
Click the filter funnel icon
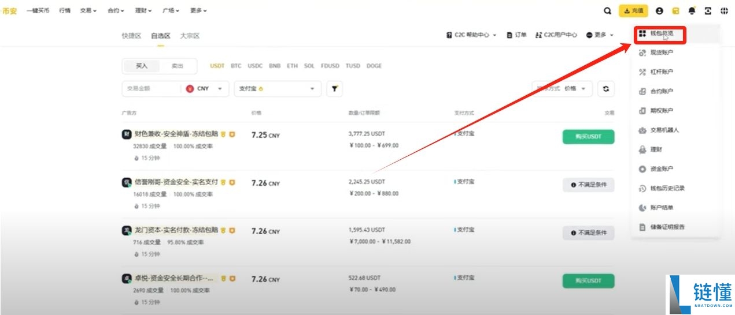coord(334,89)
